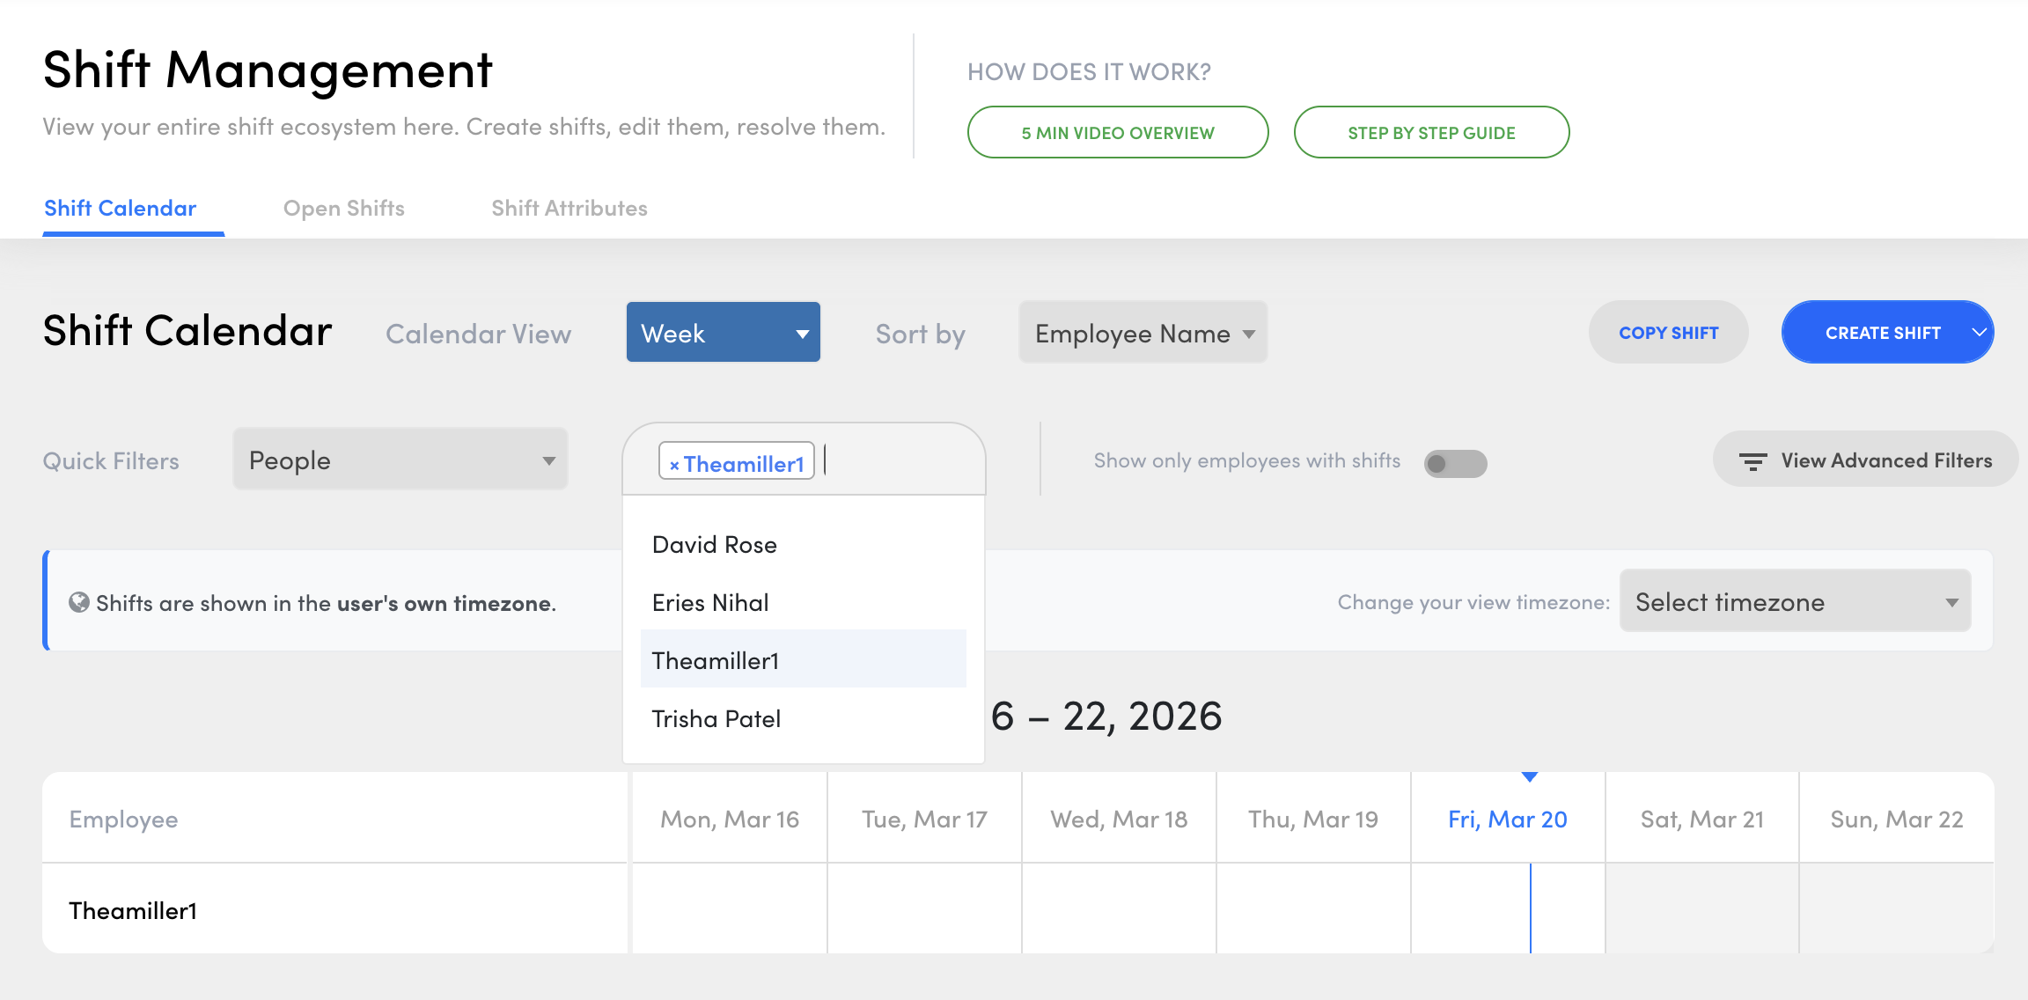This screenshot has width=2028, height=1000.
Task: Click today's blue triangle marker
Action: (x=1530, y=777)
